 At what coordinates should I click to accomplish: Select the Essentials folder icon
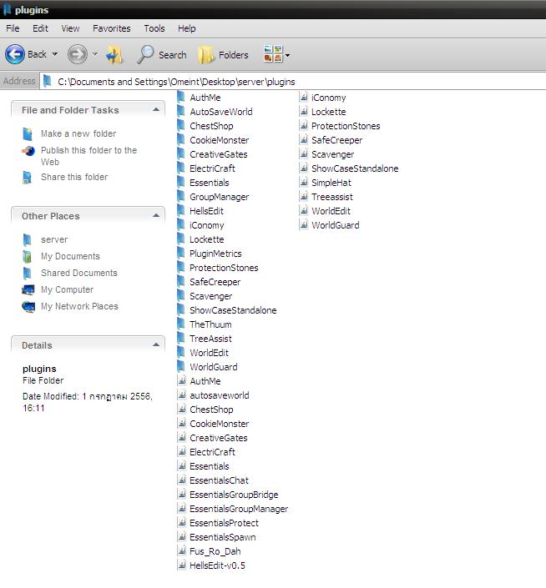[x=181, y=183]
